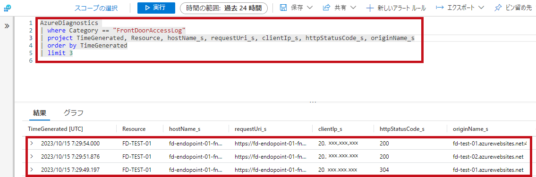Select the 2023/10/15 7:29:51.876 cell
The height and width of the screenshot is (177, 536).
(70, 157)
